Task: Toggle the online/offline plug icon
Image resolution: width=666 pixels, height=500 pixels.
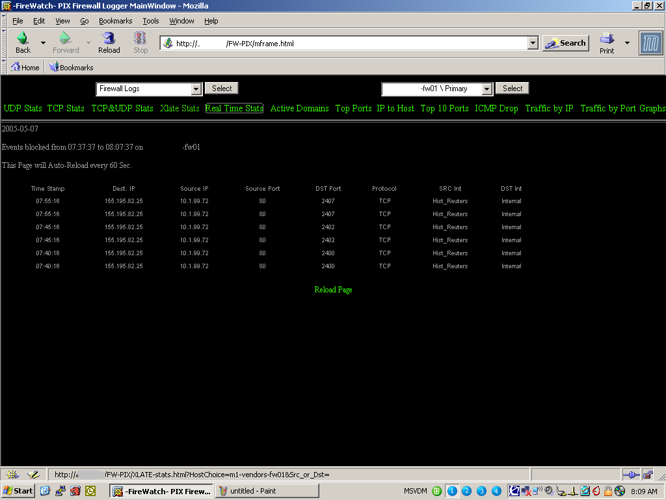Action: pyautogui.click(x=631, y=475)
